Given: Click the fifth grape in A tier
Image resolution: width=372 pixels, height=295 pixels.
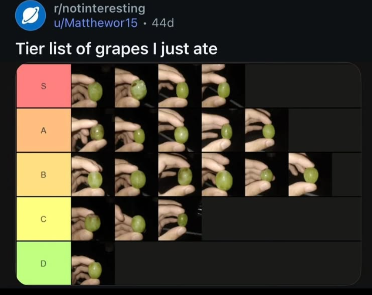Looking at the screenshot, I should coord(266,130).
